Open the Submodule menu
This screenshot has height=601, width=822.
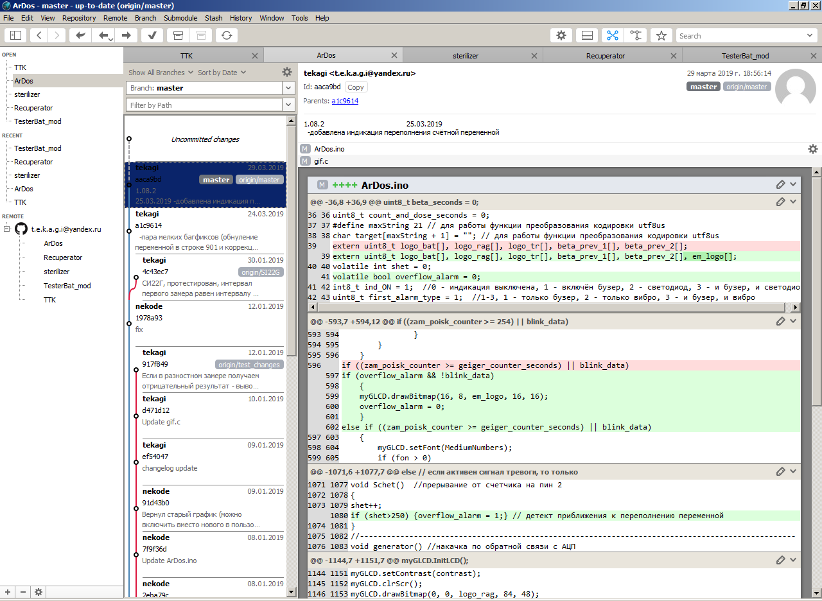pyautogui.click(x=180, y=18)
